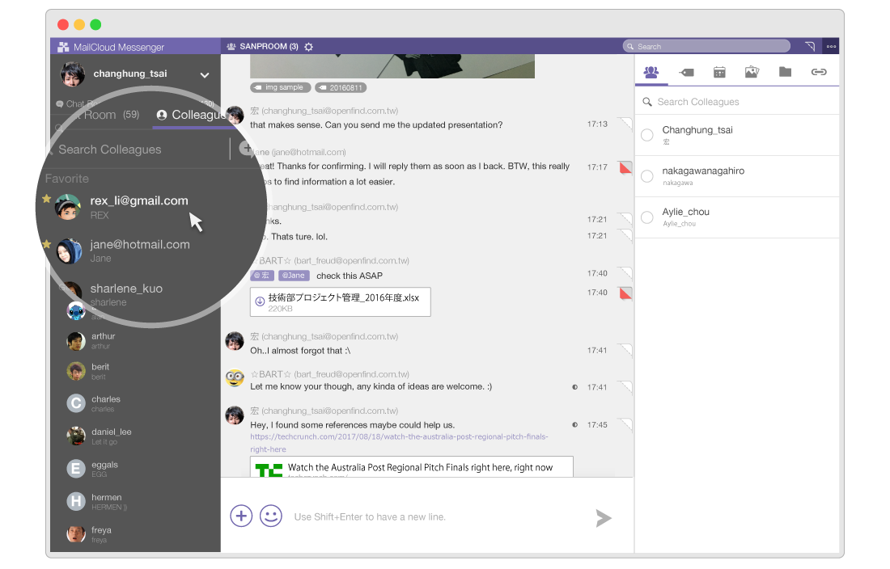Open the SANPROOM settings gear
This screenshot has height=569, width=890.
(308, 47)
